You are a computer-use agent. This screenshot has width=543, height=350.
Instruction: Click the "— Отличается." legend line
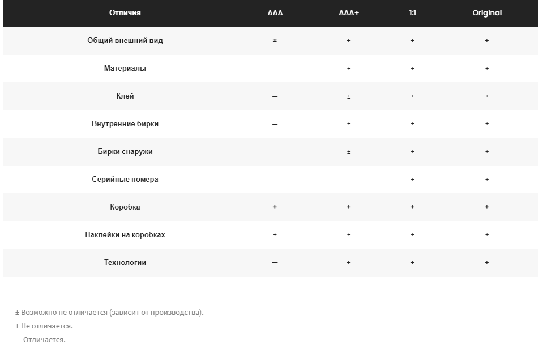tap(40, 340)
